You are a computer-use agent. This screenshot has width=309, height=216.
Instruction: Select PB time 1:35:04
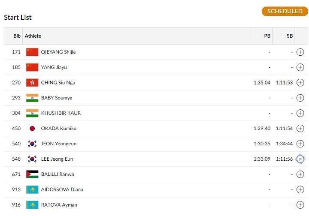[262, 83]
